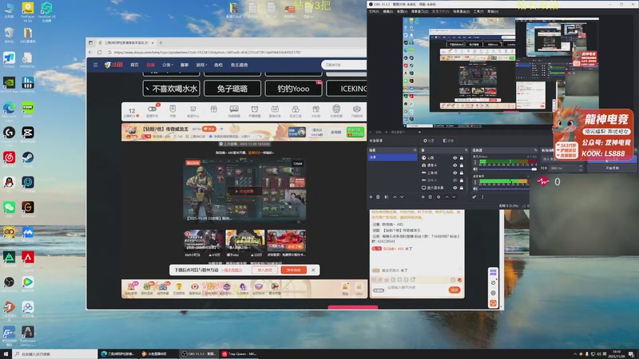Delete selected source with trash icon in OBS
The height and width of the screenshot is (359, 639).
coord(431,197)
